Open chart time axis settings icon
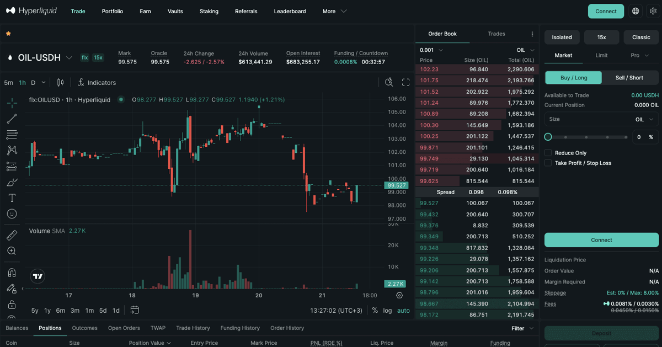The height and width of the screenshot is (347, 662). pos(399,296)
